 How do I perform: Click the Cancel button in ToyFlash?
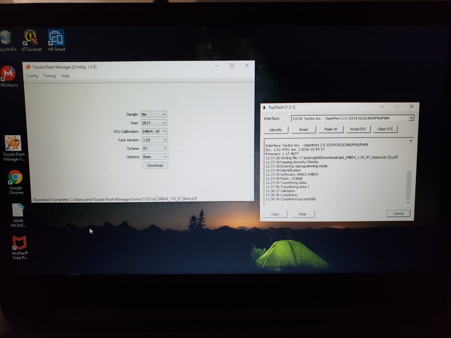(399, 213)
